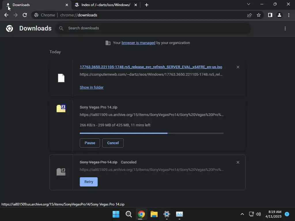
Task: Click the active Sony Vegas archive.org URL
Action: (152, 115)
